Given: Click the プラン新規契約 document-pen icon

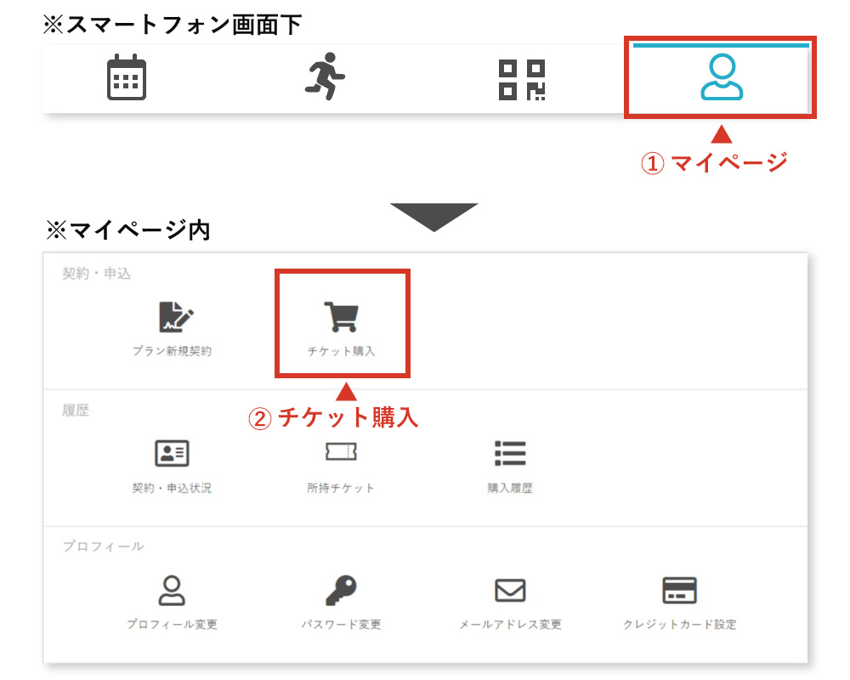Looking at the screenshot, I should coord(176,317).
